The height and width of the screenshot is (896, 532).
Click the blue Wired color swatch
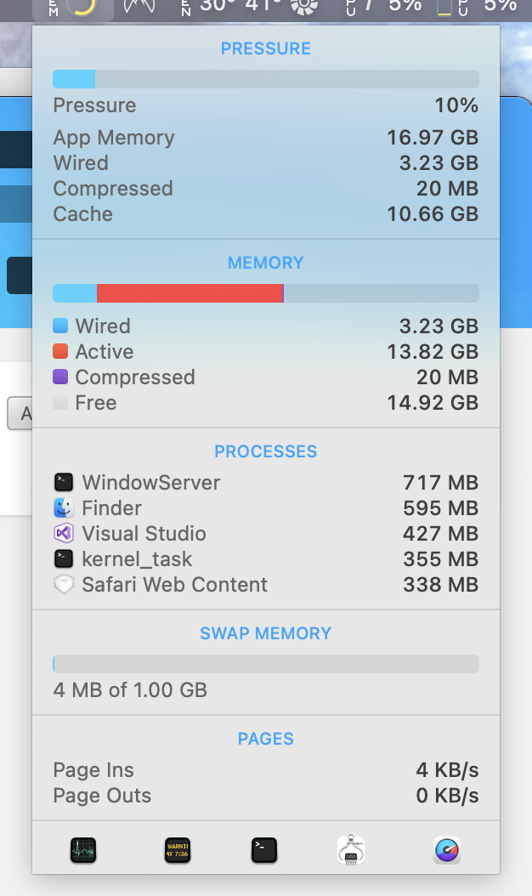pos(60,326)
